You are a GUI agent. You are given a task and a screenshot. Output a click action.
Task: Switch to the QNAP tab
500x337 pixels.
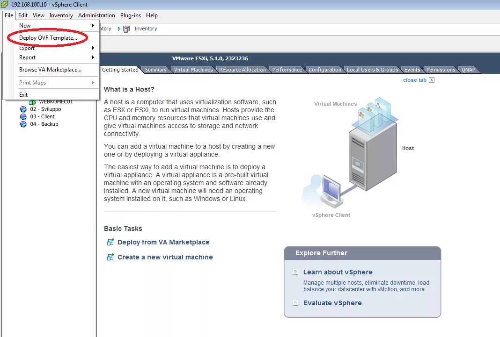(469, 70)
